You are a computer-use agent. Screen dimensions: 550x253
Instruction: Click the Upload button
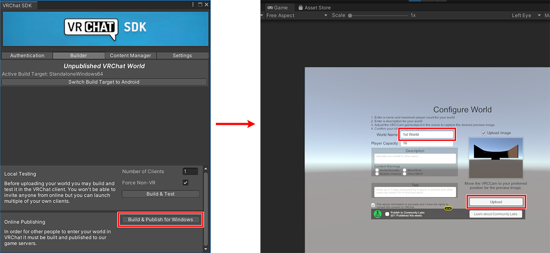[496, 202]
